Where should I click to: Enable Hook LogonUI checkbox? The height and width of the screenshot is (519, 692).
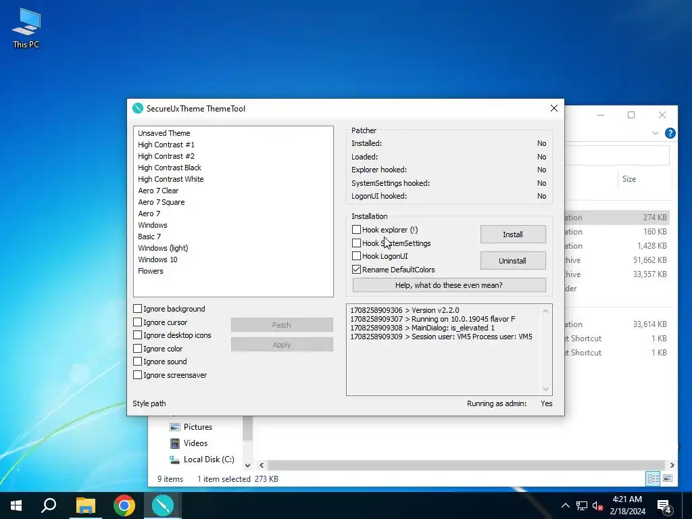(356, 256)
